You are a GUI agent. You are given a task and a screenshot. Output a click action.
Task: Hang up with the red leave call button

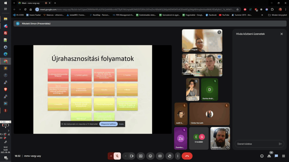point(187,156)
